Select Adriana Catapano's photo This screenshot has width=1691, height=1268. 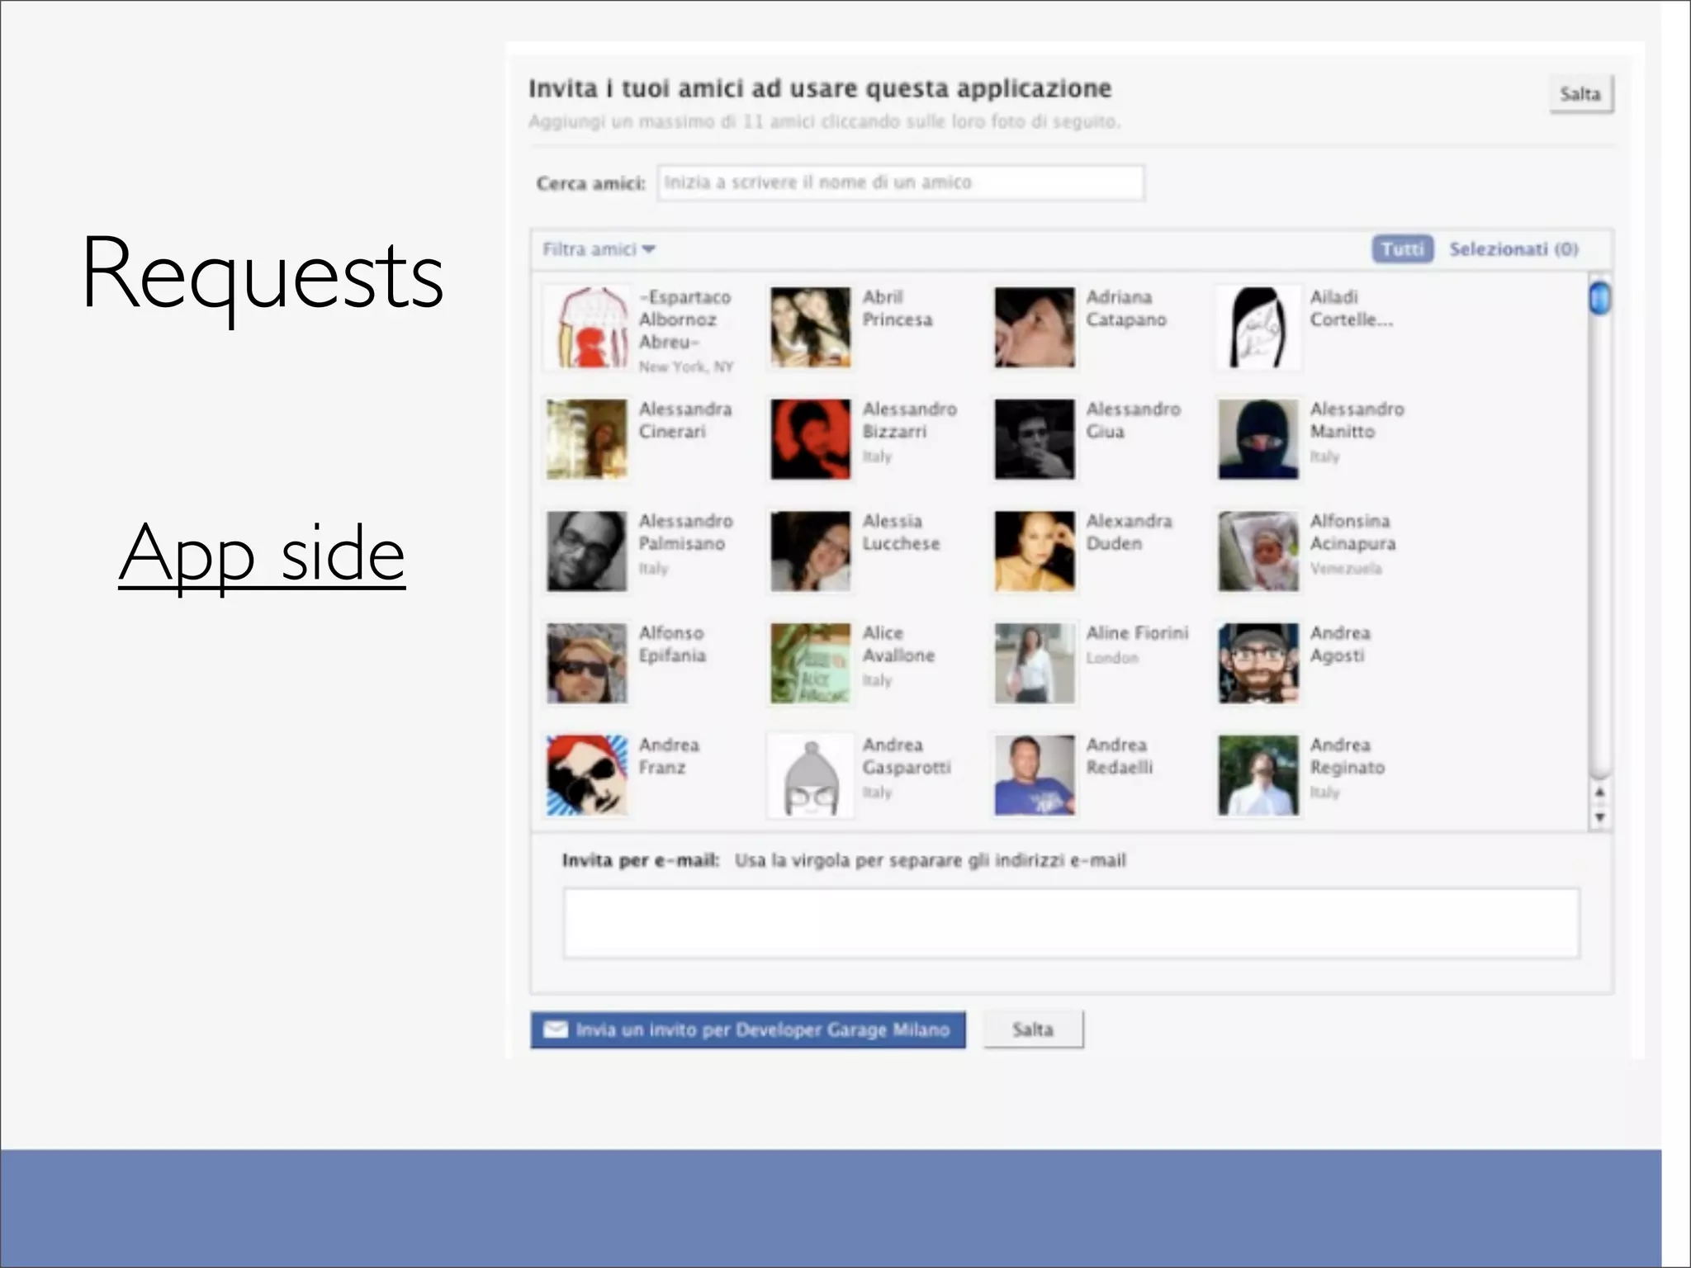click(x=1035, y=327)
